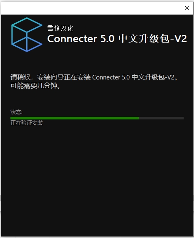Viewport: 194px width, 238px height.
Task: Click the 可能需要几分钟 message line
Action: tap(35, 86)
